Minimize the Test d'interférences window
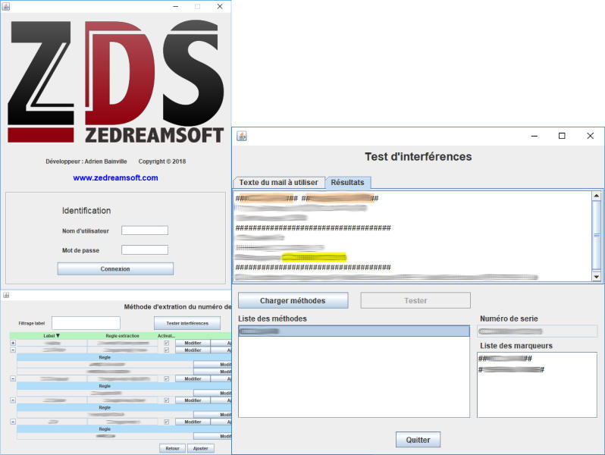Viewport: 605px width, 455px height. tap(534, 136)
